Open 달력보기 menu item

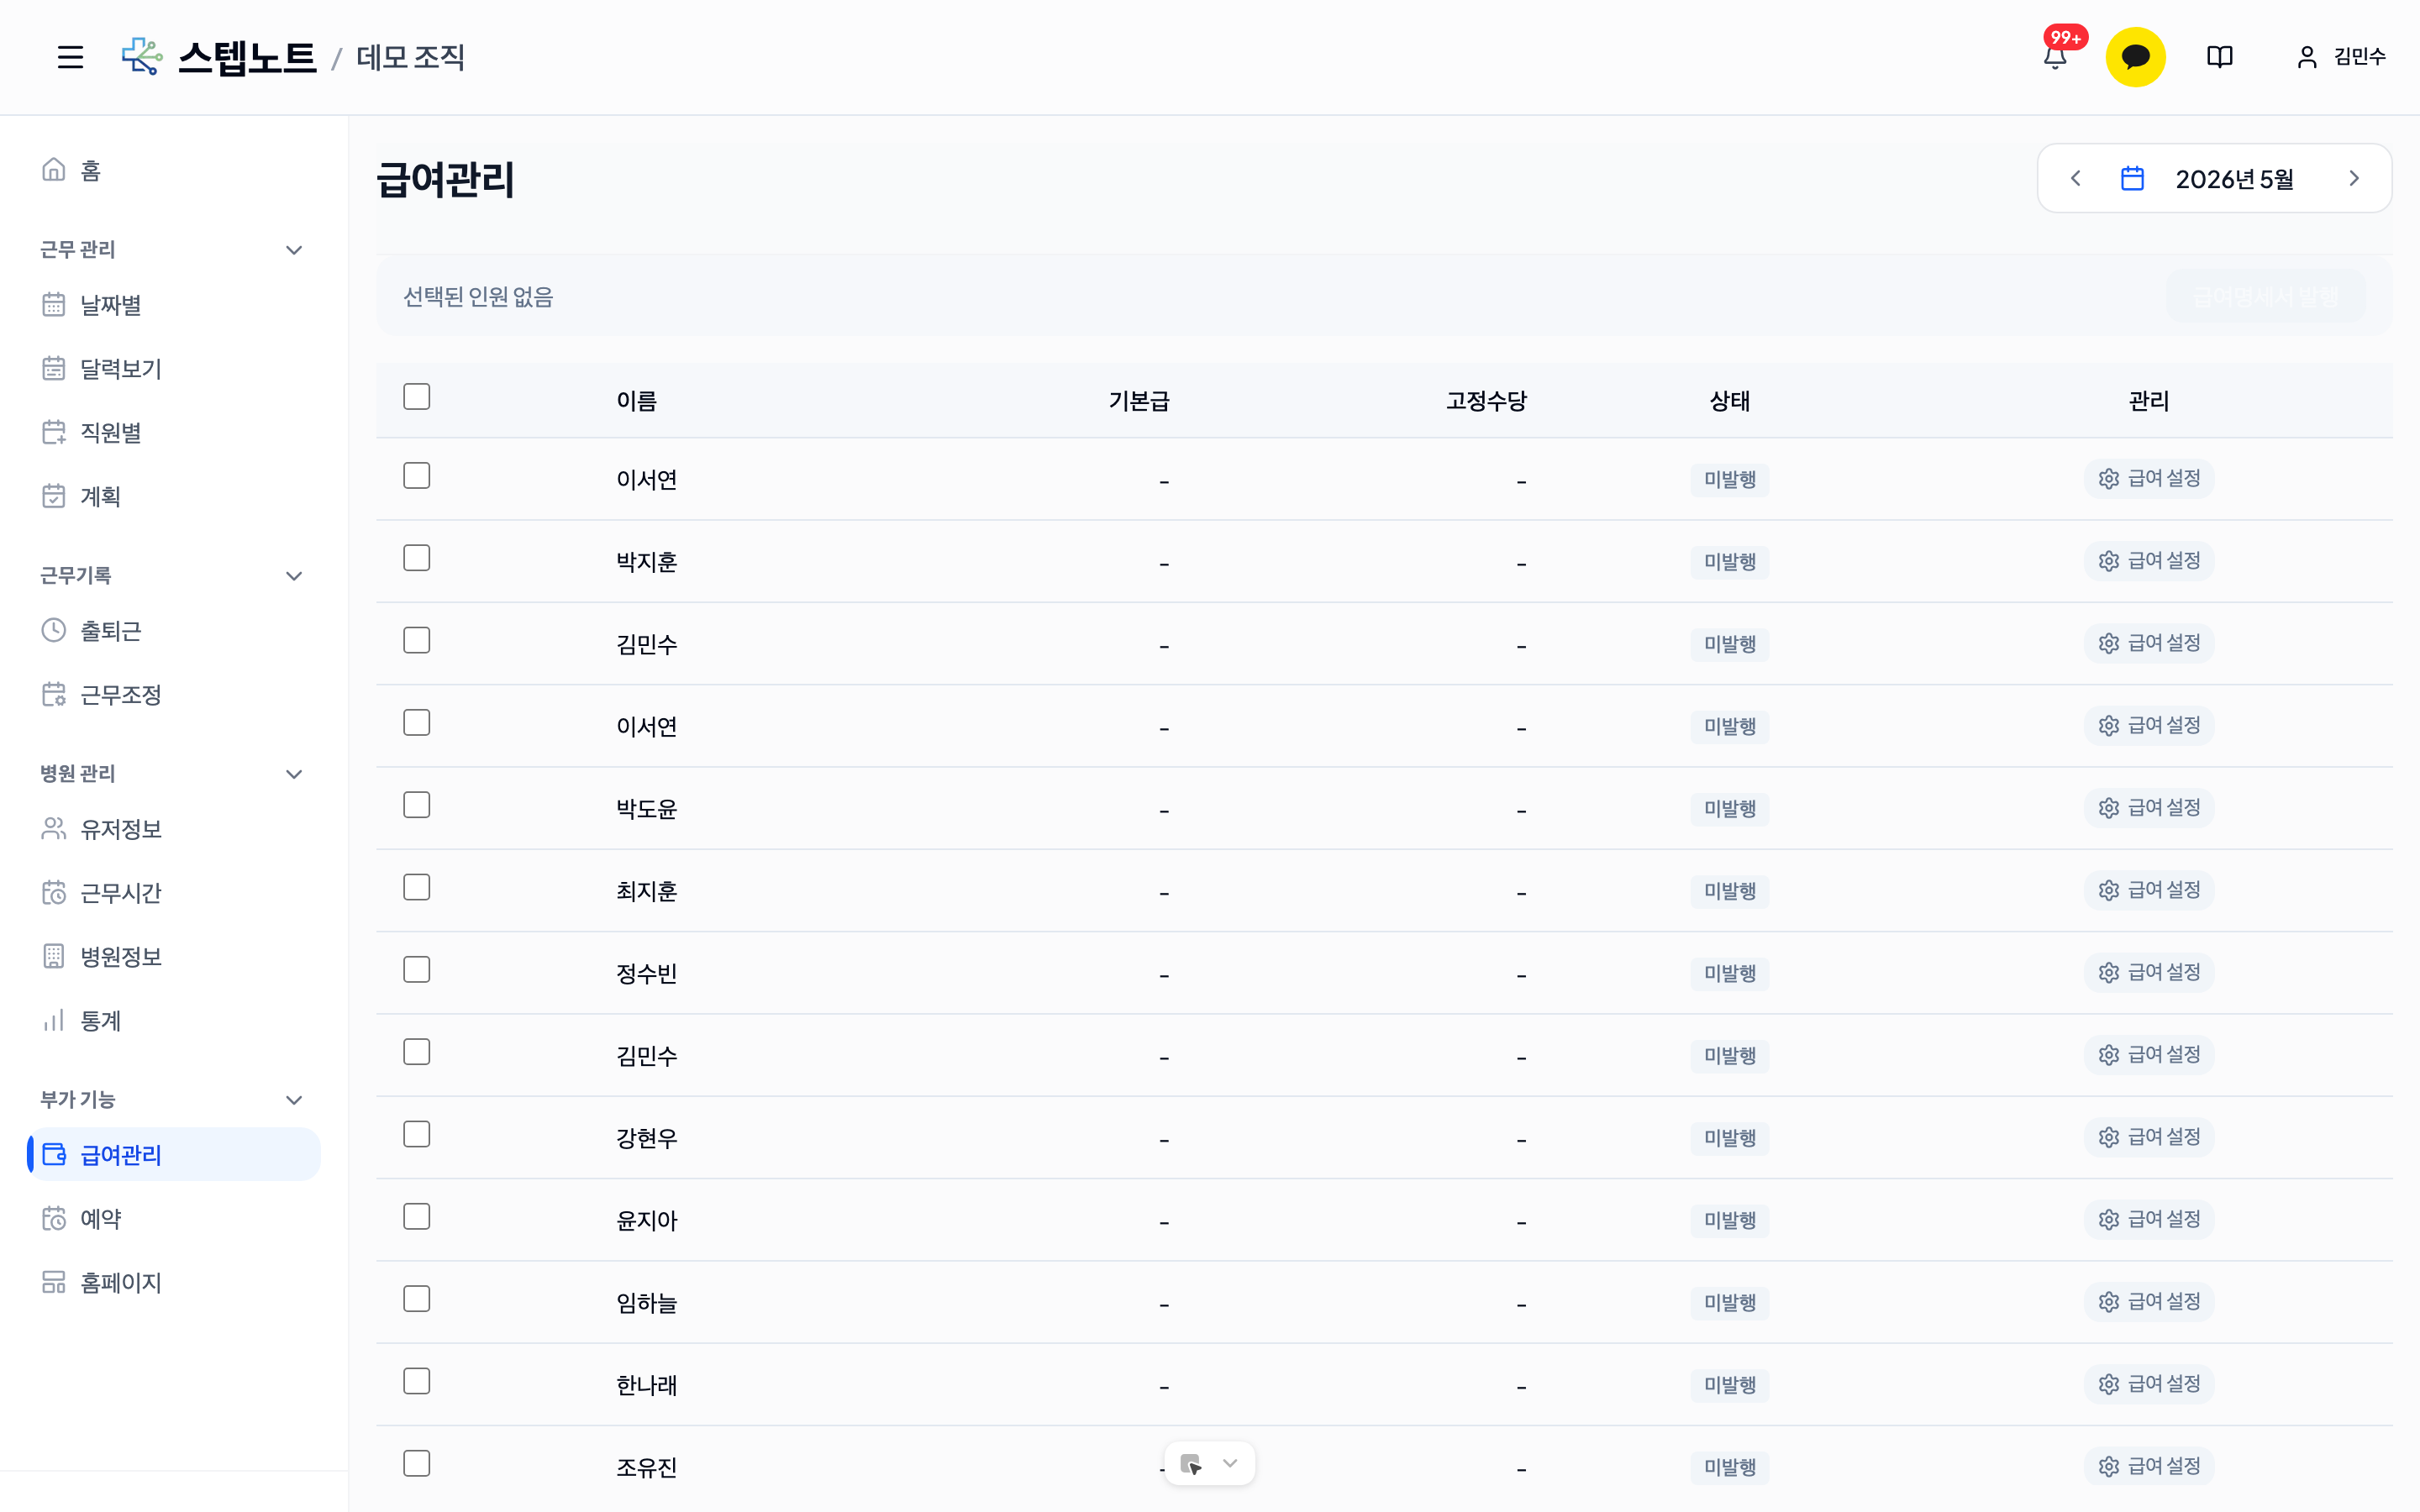pyautogui.click(x=174, y=368)
